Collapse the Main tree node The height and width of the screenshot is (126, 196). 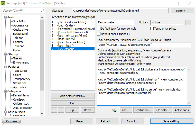click(5, 17)
